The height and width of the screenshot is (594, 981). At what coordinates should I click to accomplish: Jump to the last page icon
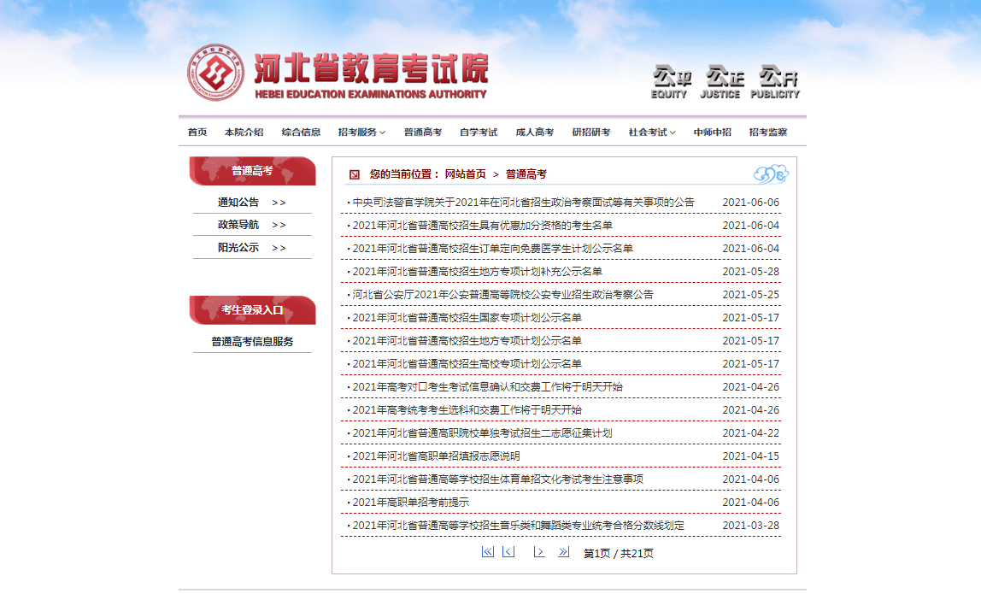(x=563, y=552)
